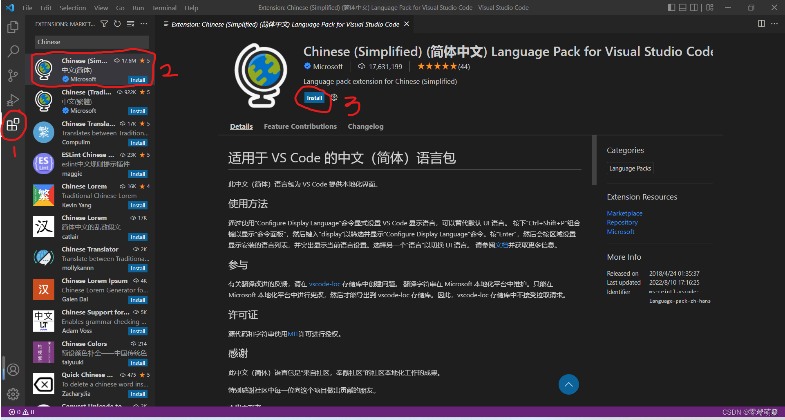Open the Edit menu
This screenshot has width=785, height=420.
tap(46, 8)
